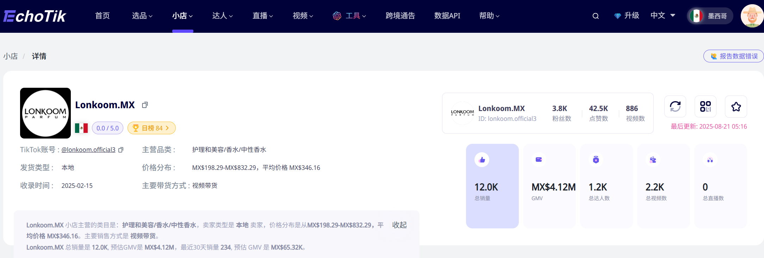Click the 886 video count
Viewport: 764px width, 258px height.
tap(632, 109)
